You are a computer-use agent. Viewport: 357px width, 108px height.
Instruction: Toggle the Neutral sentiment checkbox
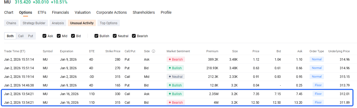click(x=115, y=36)
